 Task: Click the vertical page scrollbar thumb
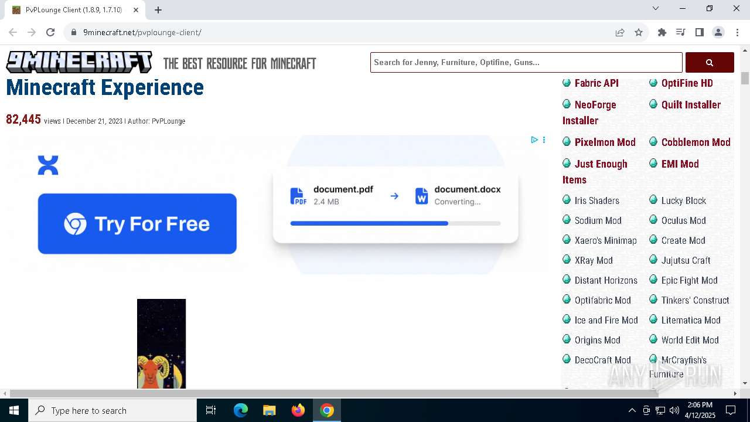(x=745, y=79)
